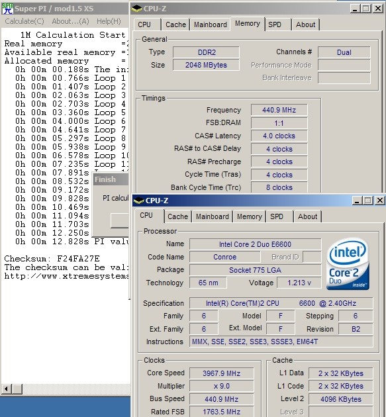Switch to Cache tab in upper CPU-Z window
The height and width of the screenshot is (417, 386).
pos(175,24)
